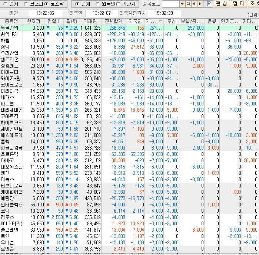Sort by the 외국인 column header
Screen dimensions: 259x255
click(x=135, y=22)
